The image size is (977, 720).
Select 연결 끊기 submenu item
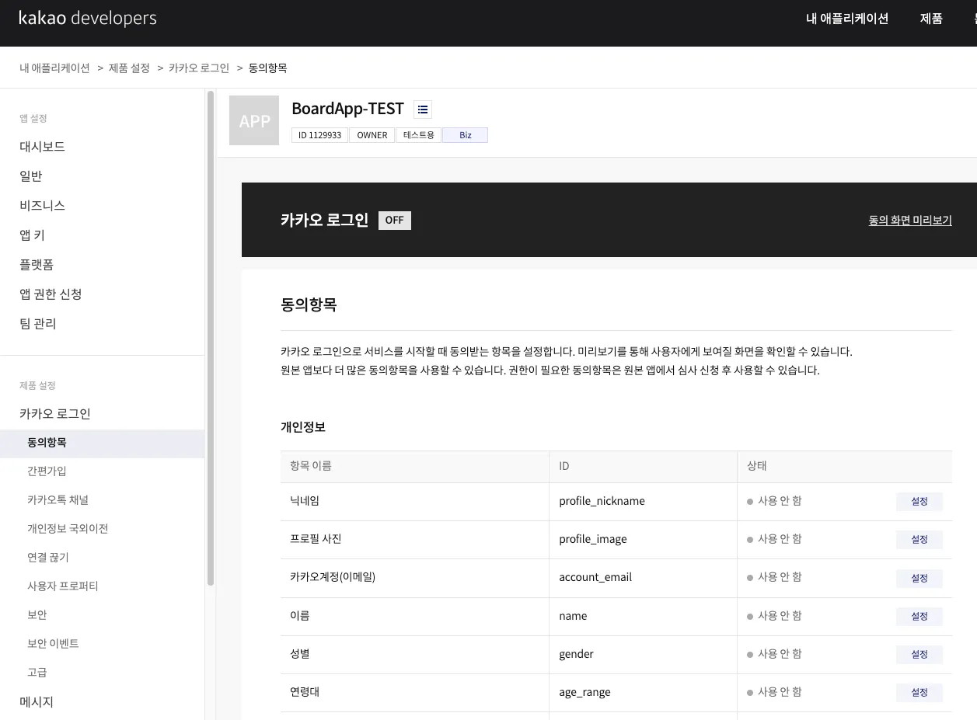pyautogui.click(x=48, y=558)
